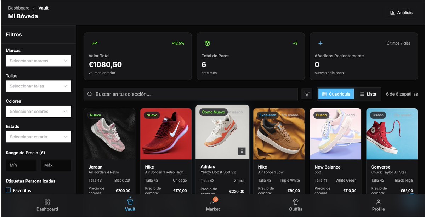
Task: Click the green box icon on Total de Pares
Action: coord(208,43)
